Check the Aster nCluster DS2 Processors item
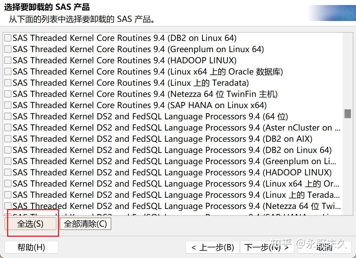This screenshot has height=258, width=356. coord(8,127)
